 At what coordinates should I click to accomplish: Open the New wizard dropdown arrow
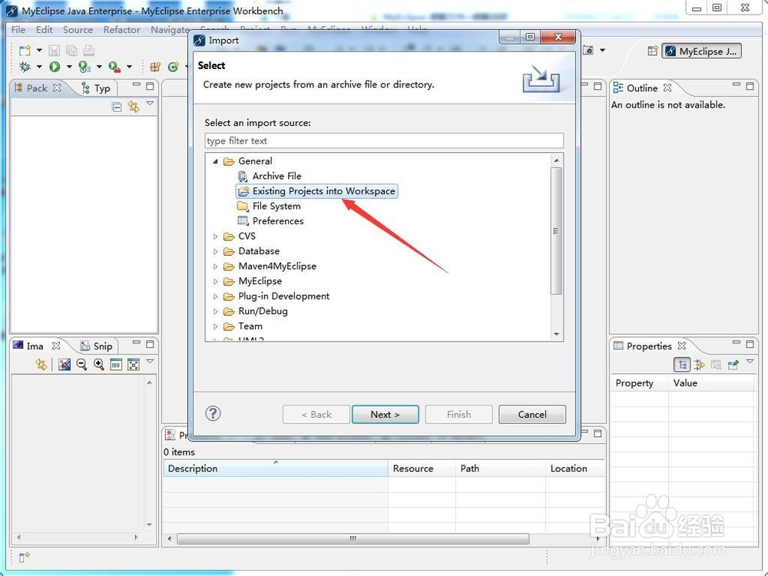point(39,50)
